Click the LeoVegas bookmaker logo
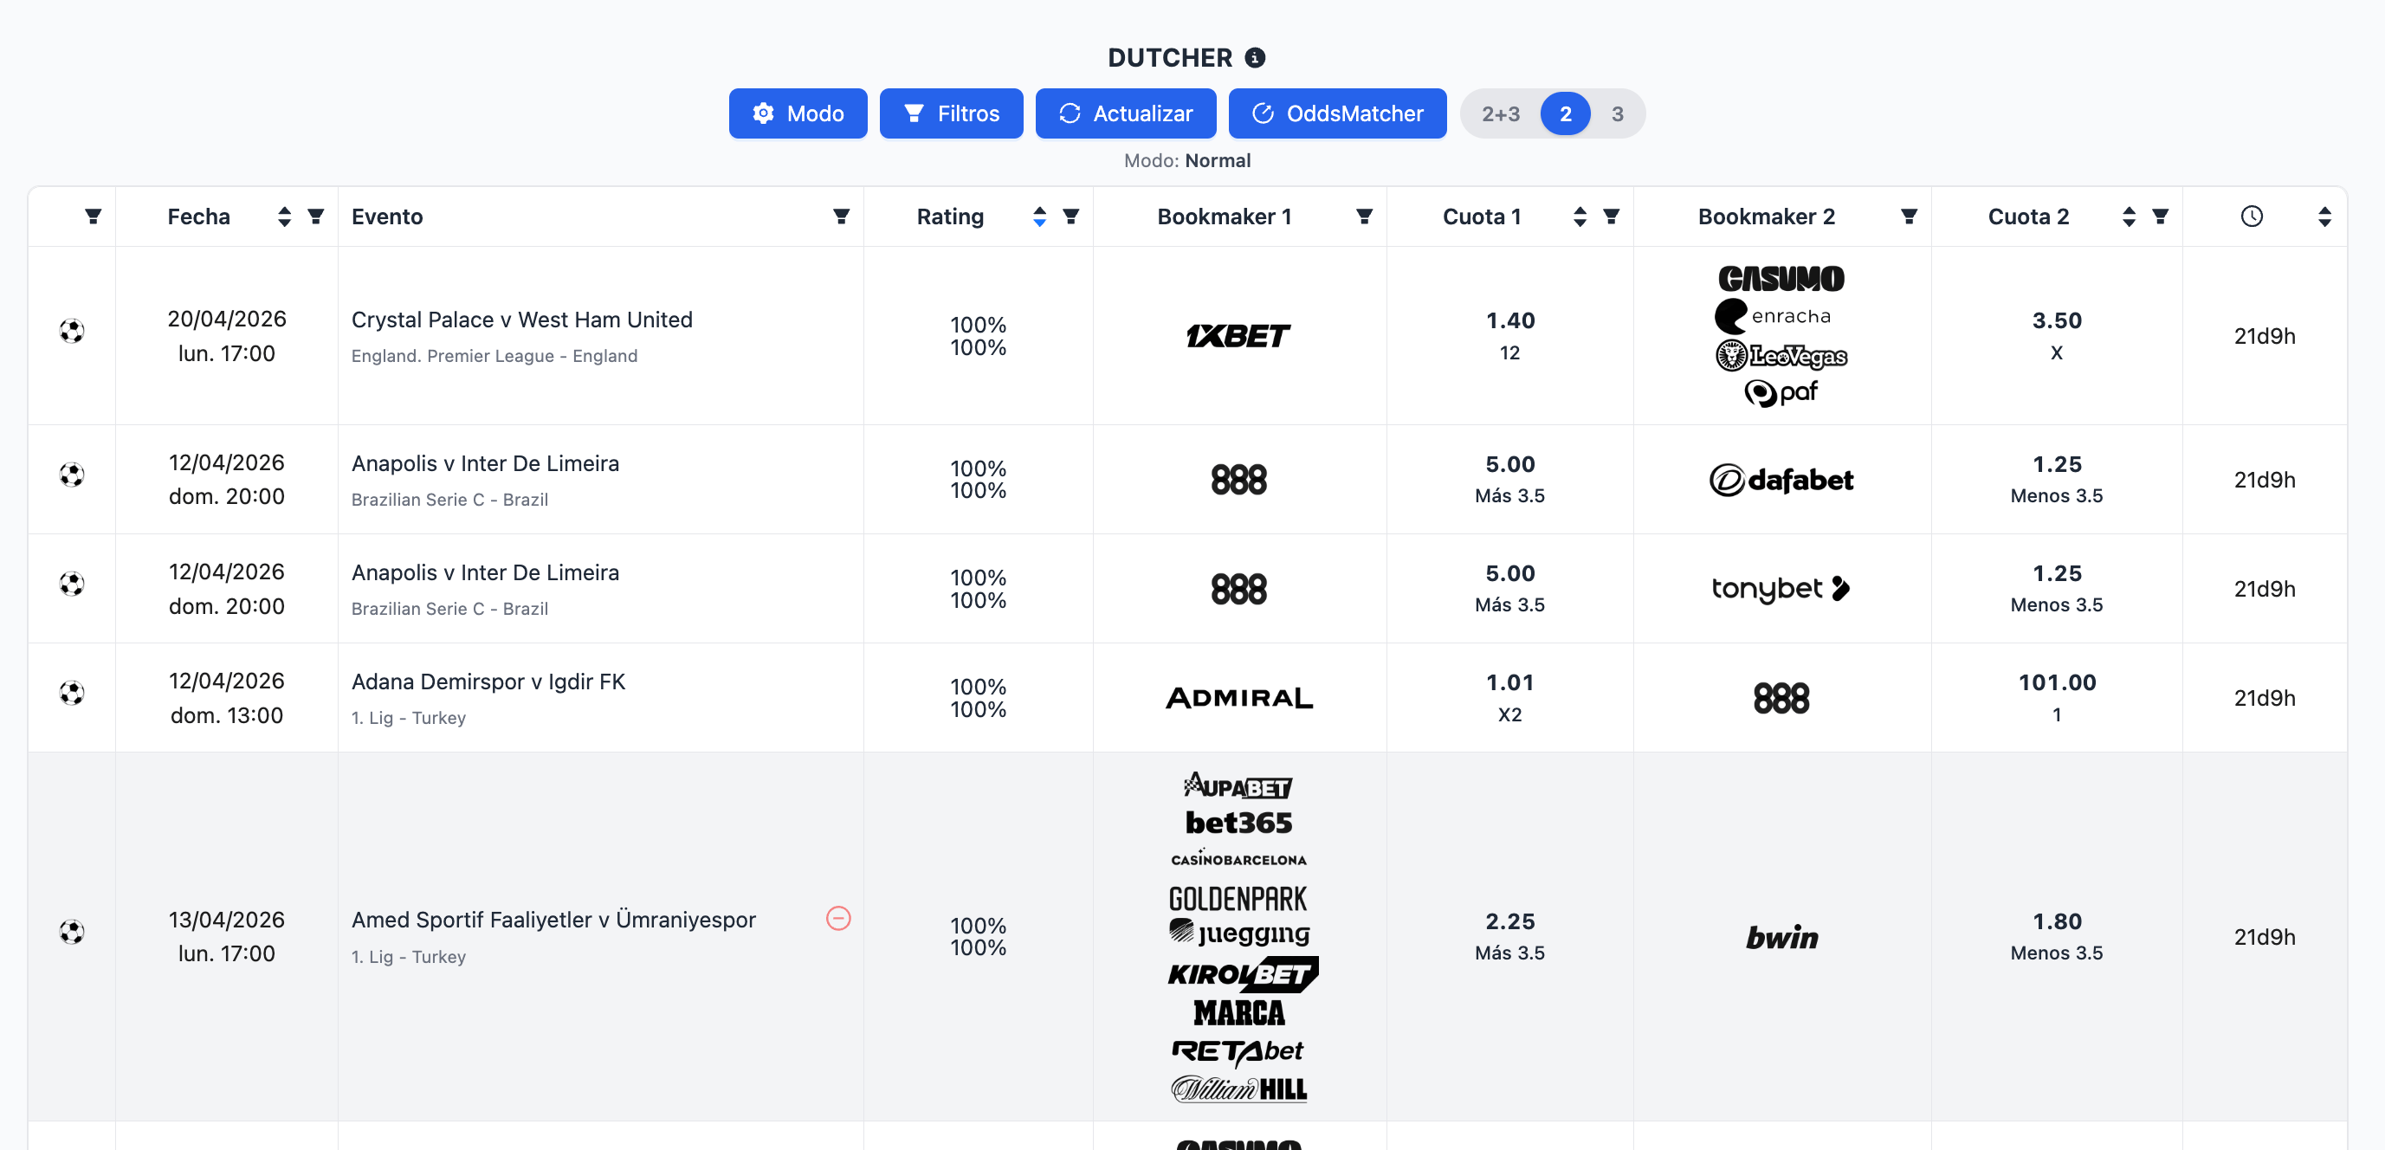Viewport: 2385px width, 1150px height. (1781, 356)
